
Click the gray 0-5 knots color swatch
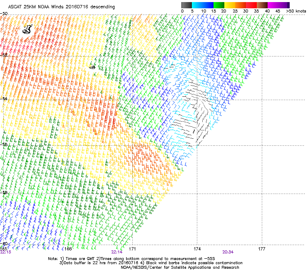pyautogui.click(x=186, y=5)
